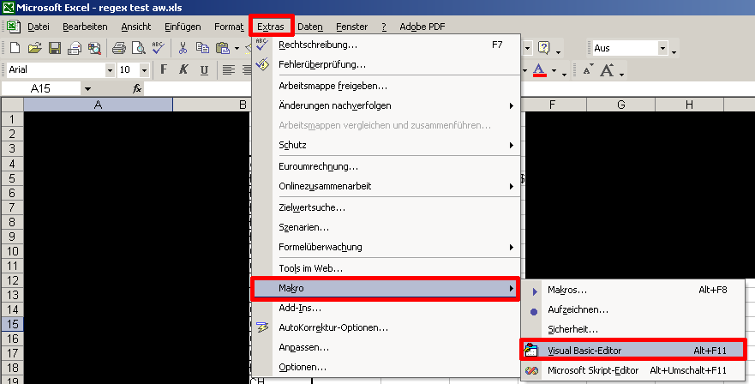Increase font size with large A icon
The image size is (755, 384).
607,70
